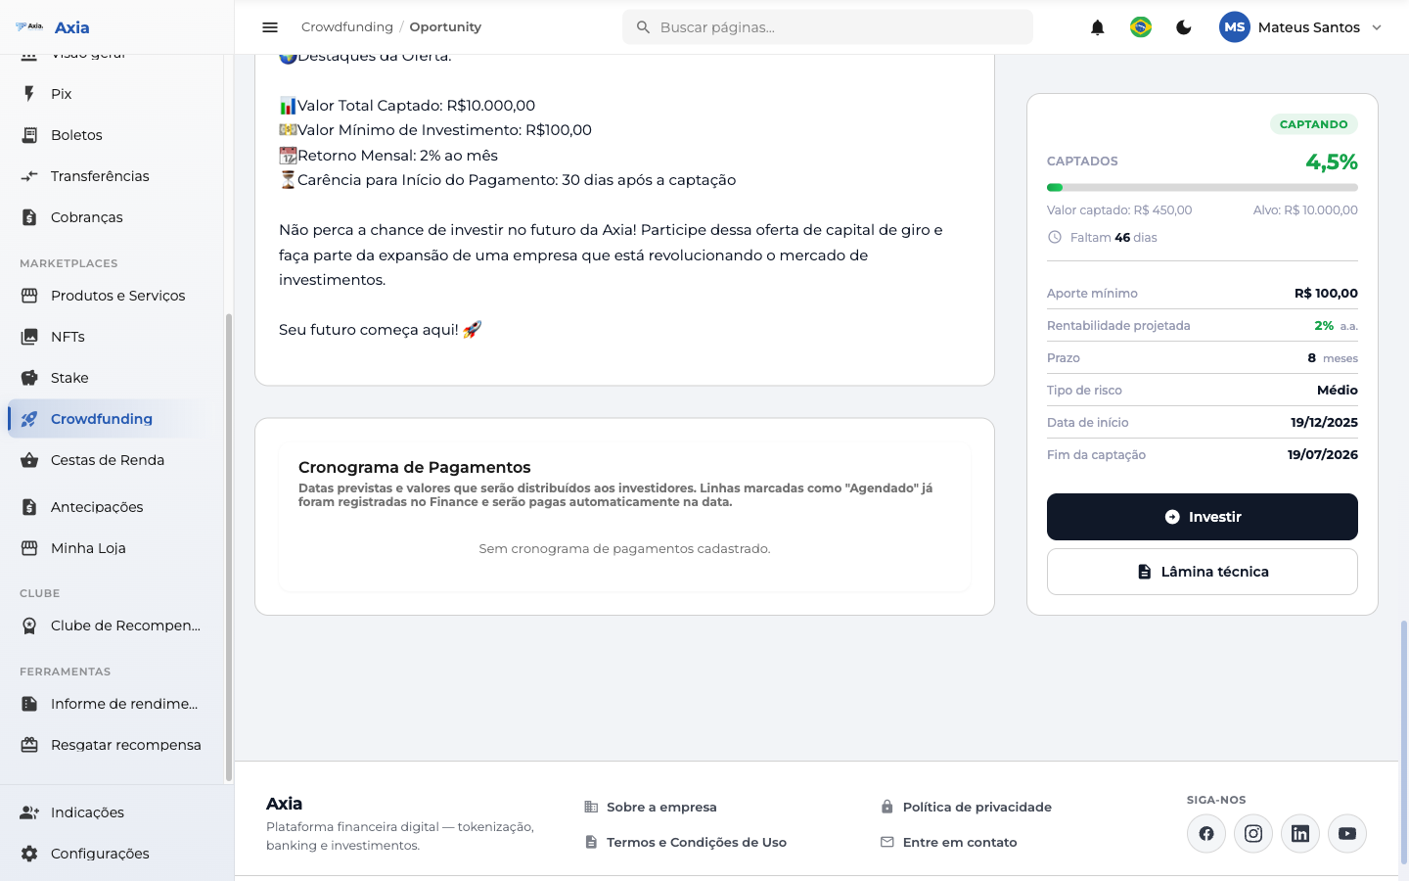The image size is (1409, 881).
Task: Click the Antecipações document icon
Action: pos(29,507)
